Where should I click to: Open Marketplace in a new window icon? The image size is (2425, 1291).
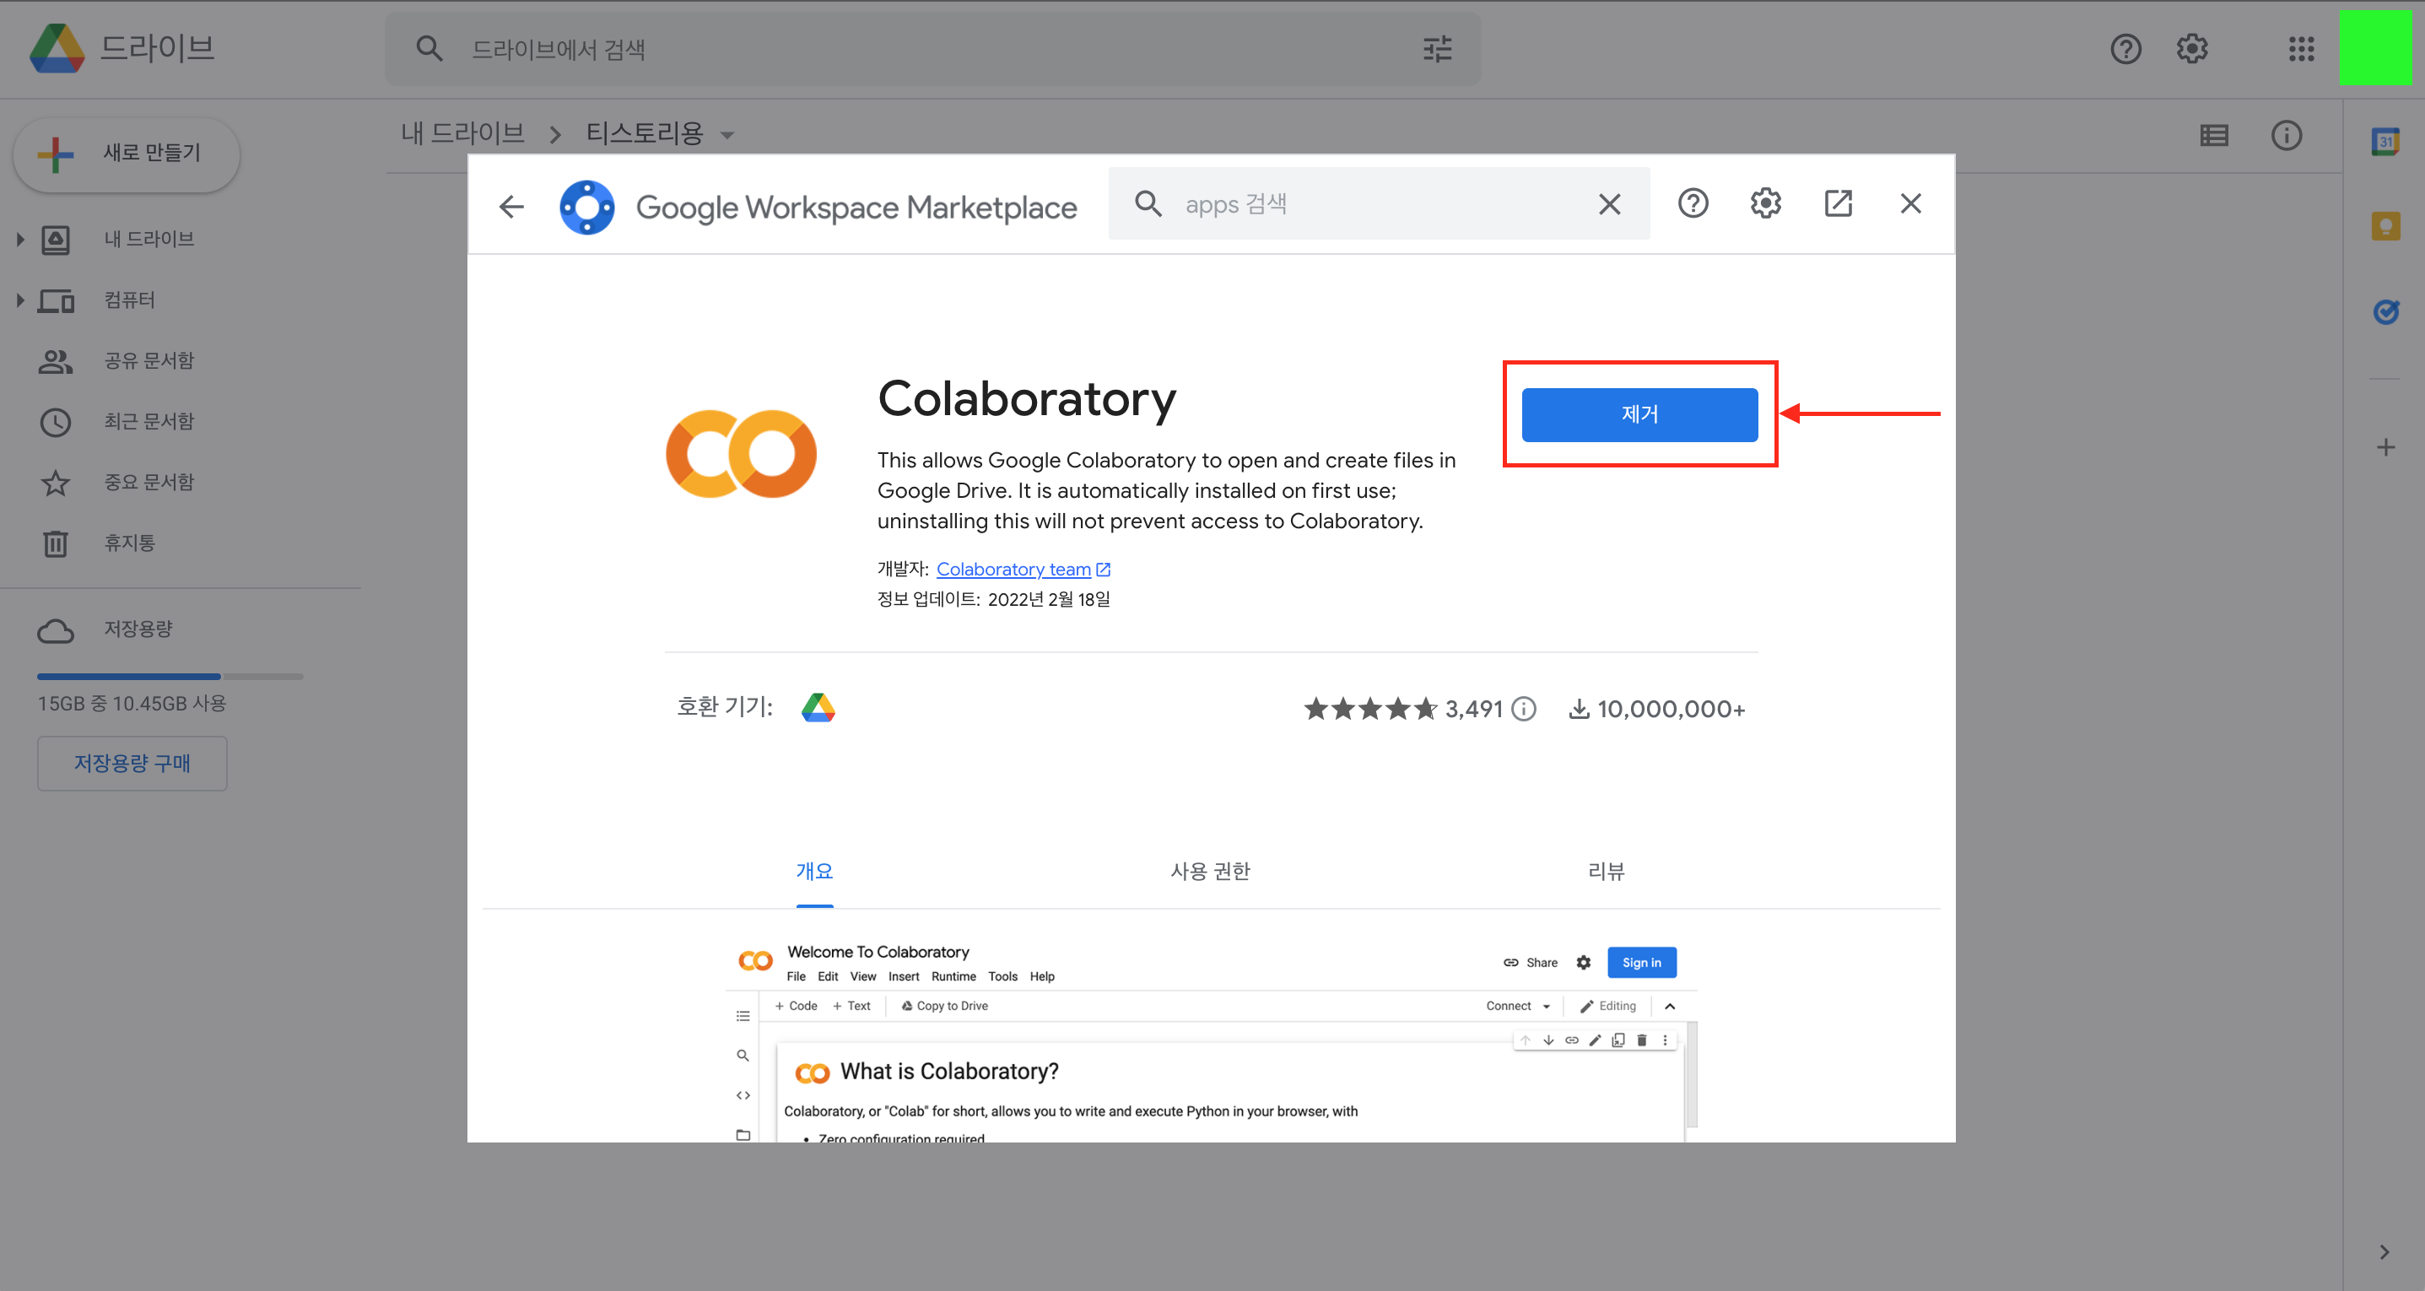[1838, 203]
